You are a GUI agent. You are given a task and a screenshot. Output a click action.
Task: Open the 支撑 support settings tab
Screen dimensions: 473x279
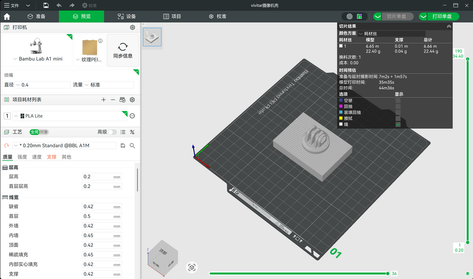tap(52, 157)
